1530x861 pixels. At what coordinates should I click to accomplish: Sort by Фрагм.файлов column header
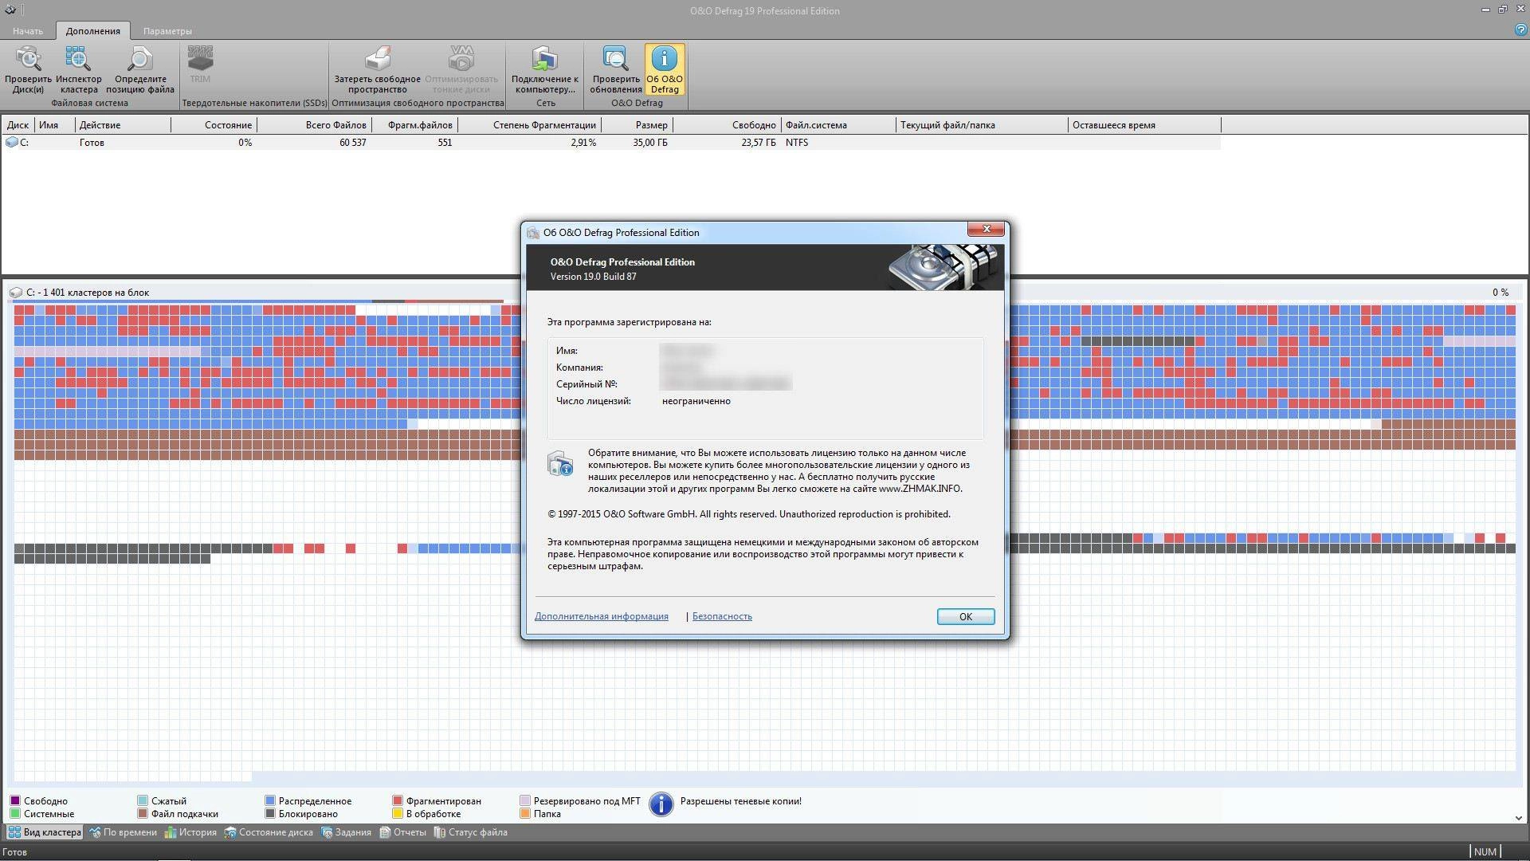[x=414, y=125]
